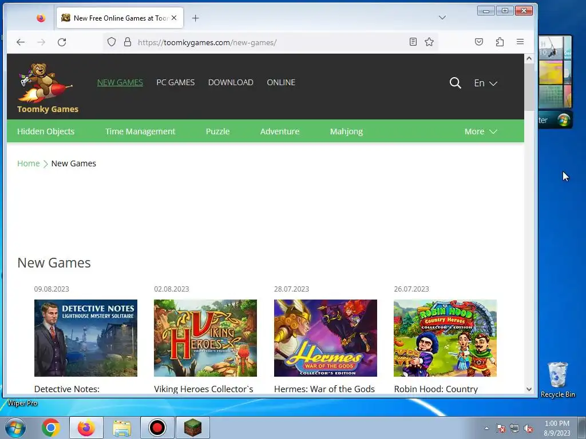Viewport: 586px width, 439px height.
Task: Select the Recycle Bin desktop icon
Action: click(557, 380)
